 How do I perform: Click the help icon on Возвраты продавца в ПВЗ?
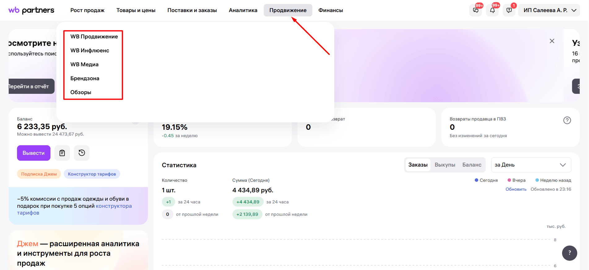[567, 120]
